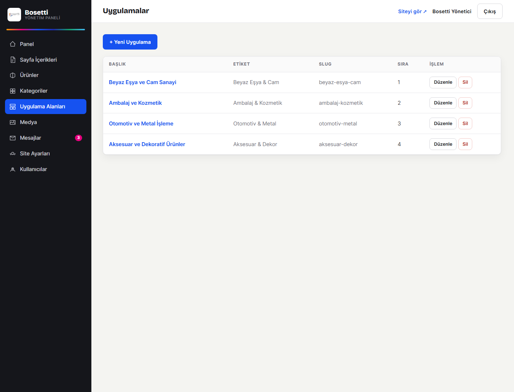This screenshot has width=514, height=392.
Task: Click the aksesuar-dekor slug cell
Action: pos(338,144)
